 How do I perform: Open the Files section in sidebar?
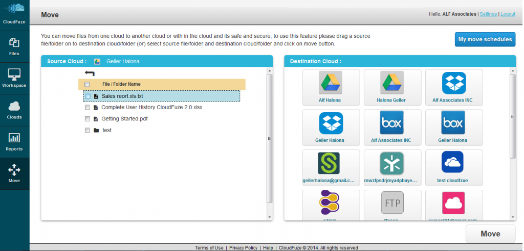(x=14, y=46)
